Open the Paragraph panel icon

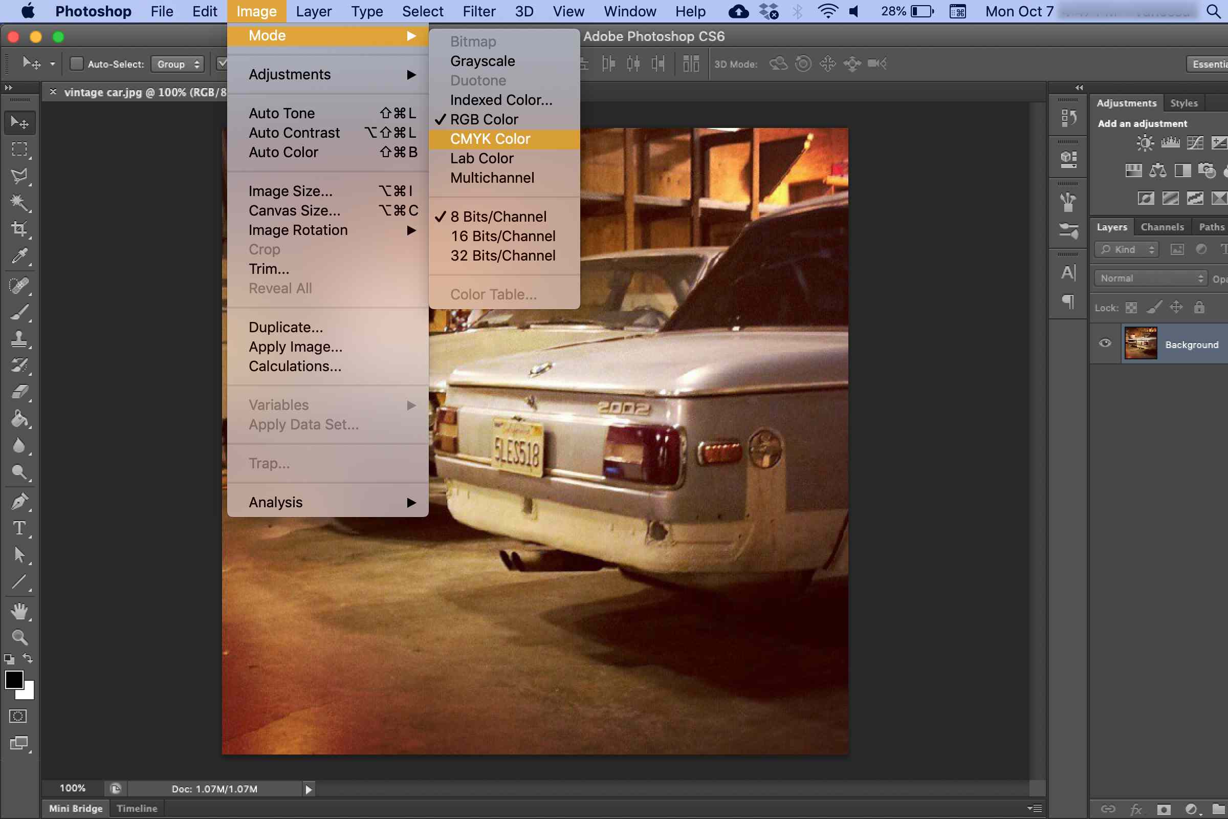click(x=1068, y=301)
